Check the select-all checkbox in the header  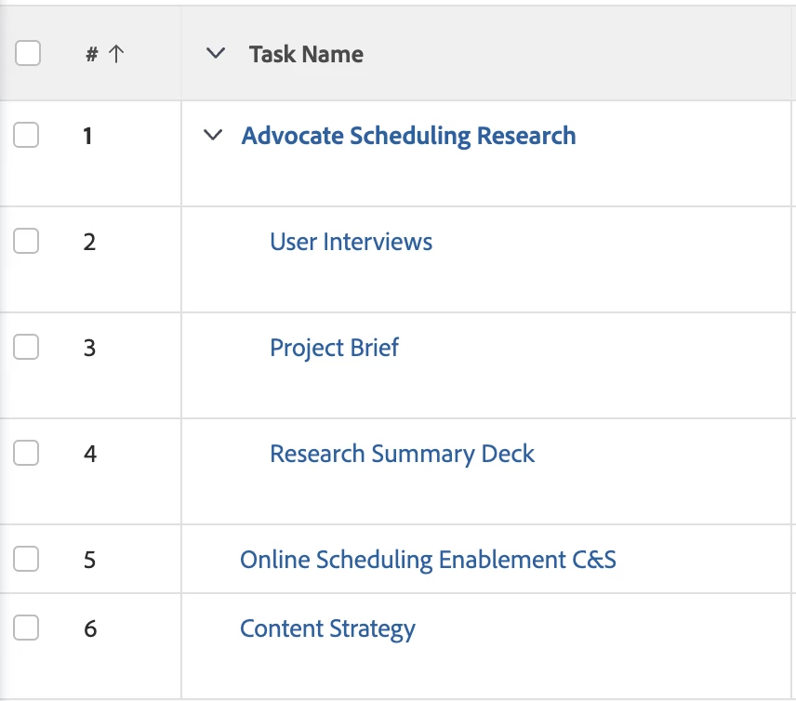point(28,54)
